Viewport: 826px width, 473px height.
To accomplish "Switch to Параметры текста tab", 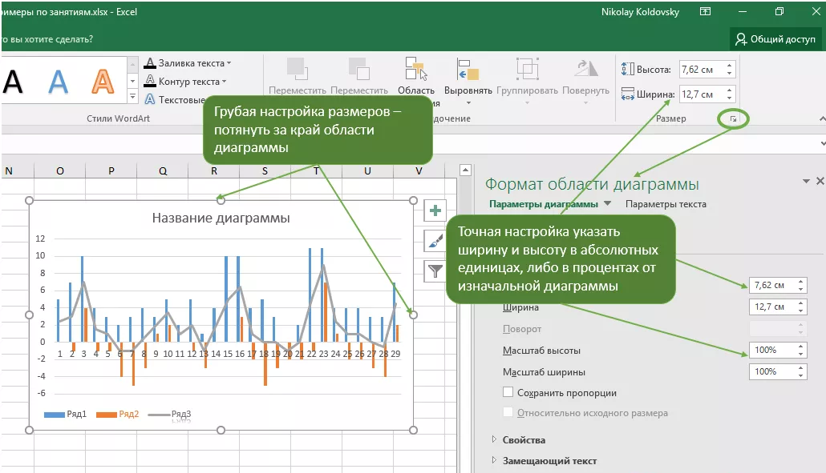I will 666,204.
